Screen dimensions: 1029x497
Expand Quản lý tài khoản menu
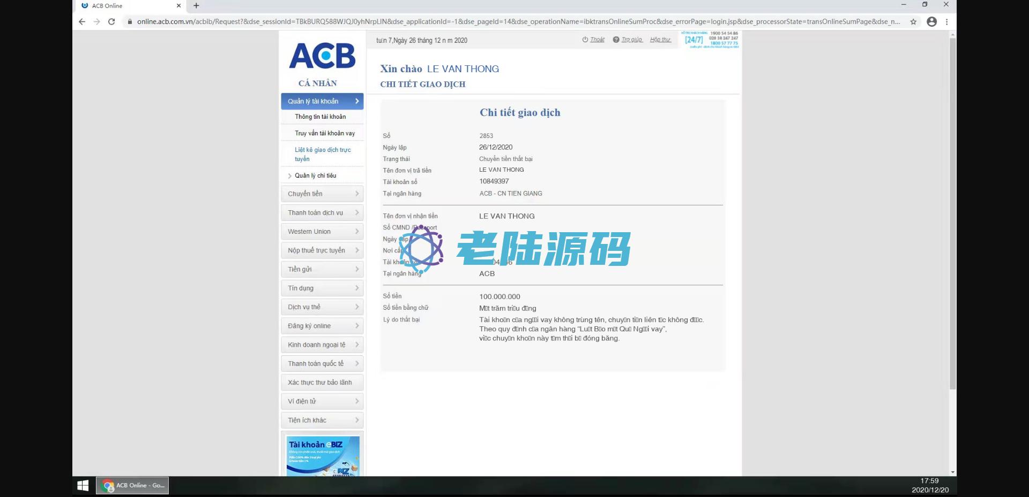[322, 101]
